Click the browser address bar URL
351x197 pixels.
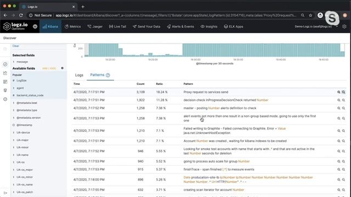[x=175, y=15]
